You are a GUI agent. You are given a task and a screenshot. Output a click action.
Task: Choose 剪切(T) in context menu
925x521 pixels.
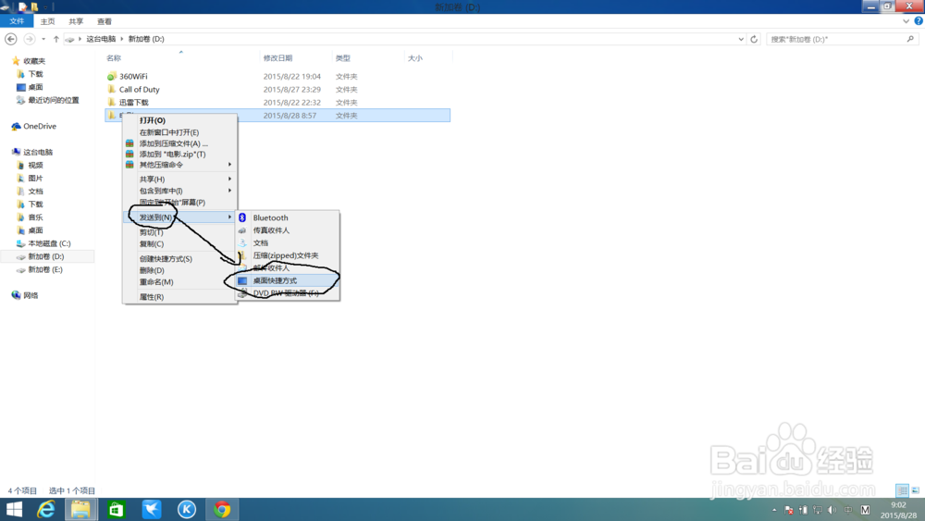click(180, 232)
